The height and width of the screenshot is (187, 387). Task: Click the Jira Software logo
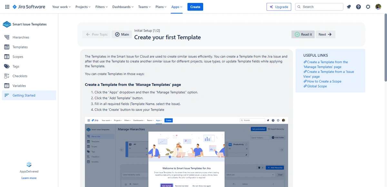click(x=29, y=7)
